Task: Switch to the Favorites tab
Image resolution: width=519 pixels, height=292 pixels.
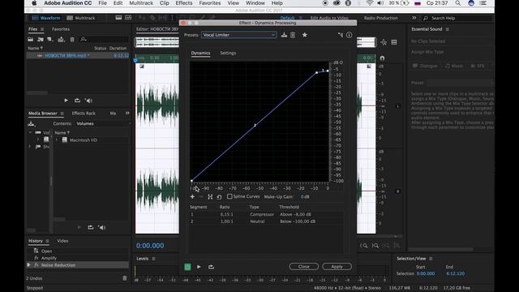Action: click(x=61, y=29)
